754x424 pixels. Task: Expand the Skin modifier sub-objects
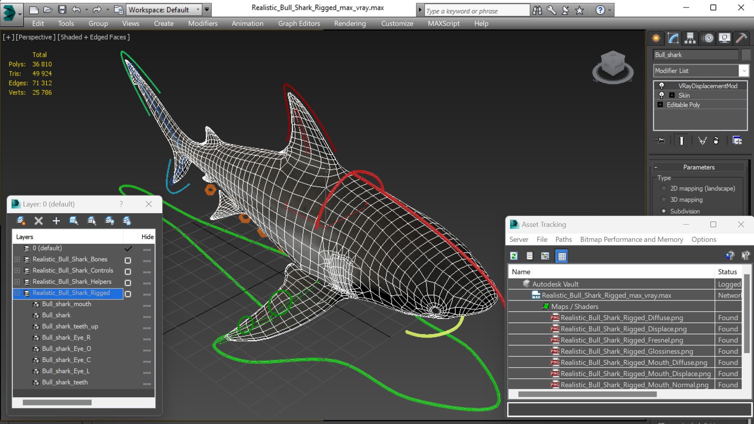click(x=672, y=95)
